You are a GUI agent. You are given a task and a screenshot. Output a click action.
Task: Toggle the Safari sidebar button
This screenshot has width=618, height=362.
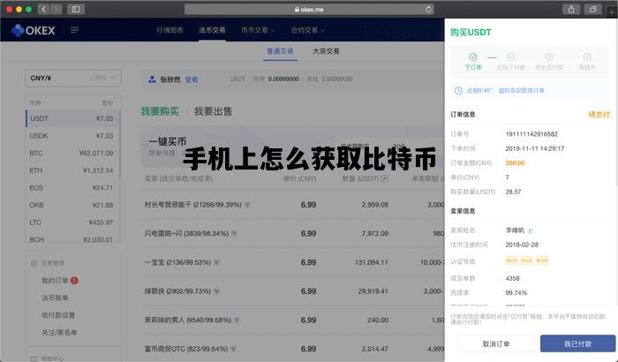[76, 9]
